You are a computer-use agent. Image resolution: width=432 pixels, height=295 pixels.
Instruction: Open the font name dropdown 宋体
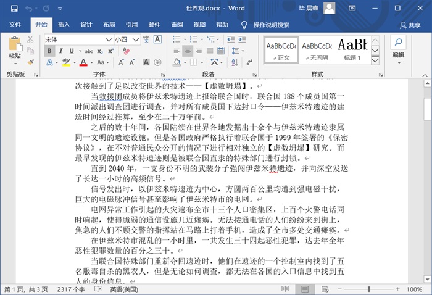point(109,39)
